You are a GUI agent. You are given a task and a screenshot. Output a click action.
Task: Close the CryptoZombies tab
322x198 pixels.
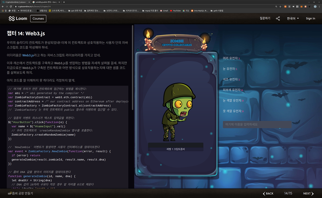(29, 2)
